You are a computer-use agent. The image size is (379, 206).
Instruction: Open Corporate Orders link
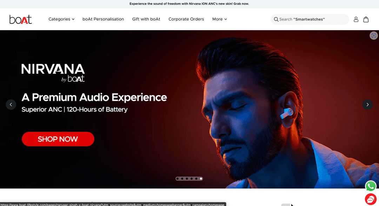coord(186,19)
